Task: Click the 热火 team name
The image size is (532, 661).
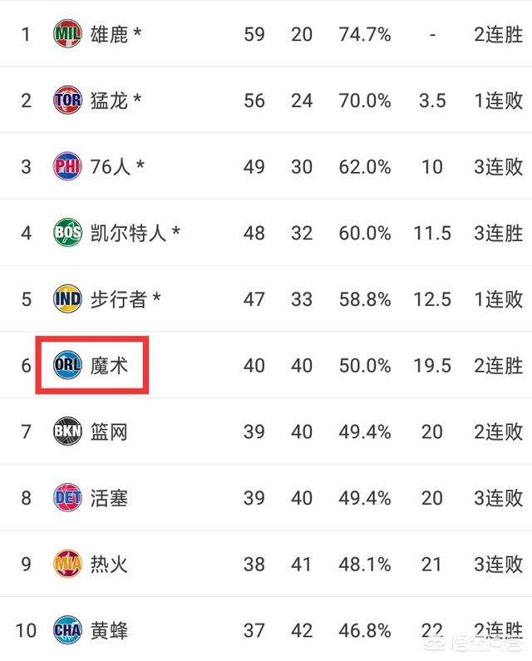Action: coord(110,564)
